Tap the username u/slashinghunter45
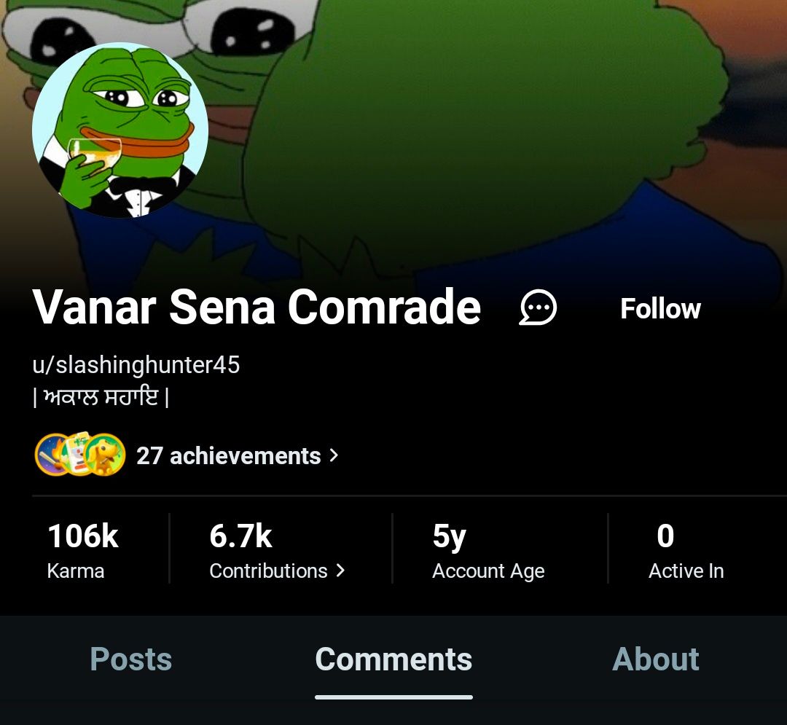Screen dimensions: 787x725 136,365
